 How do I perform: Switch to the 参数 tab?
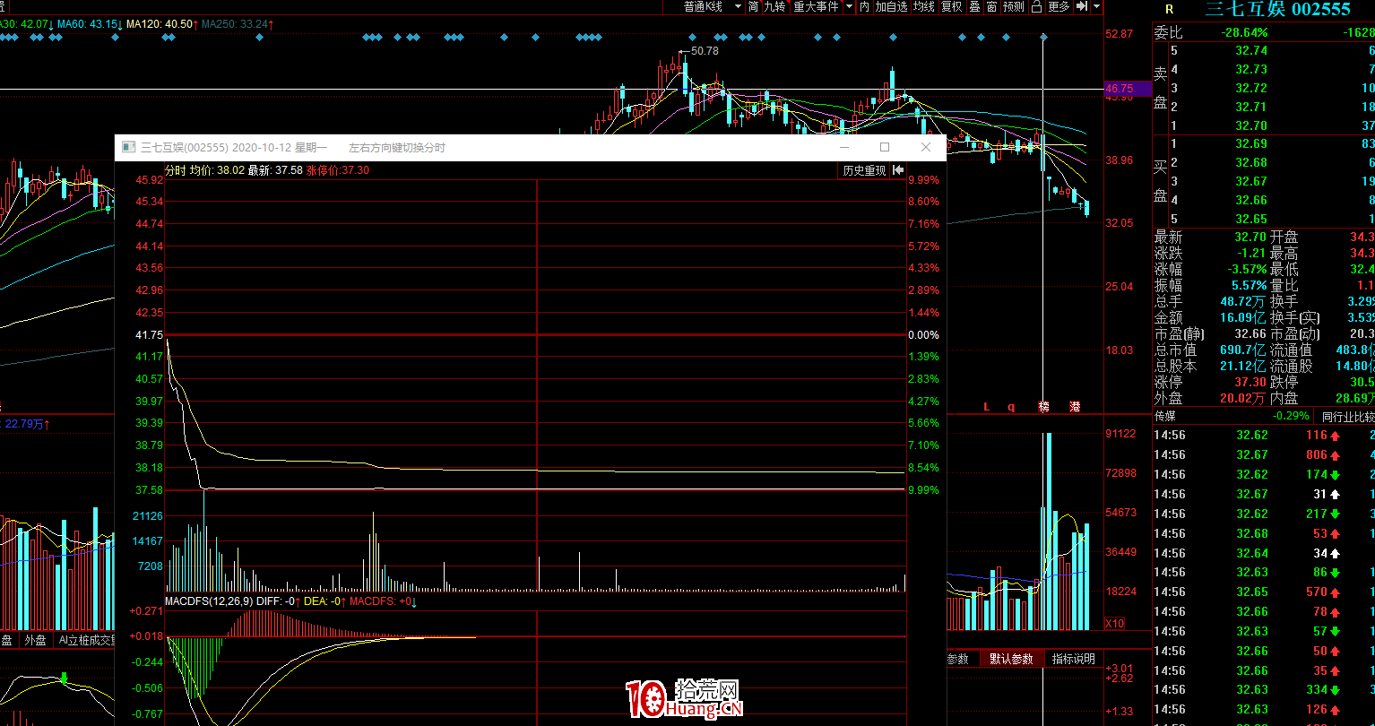pyautogui.click(x=958, y=659)
